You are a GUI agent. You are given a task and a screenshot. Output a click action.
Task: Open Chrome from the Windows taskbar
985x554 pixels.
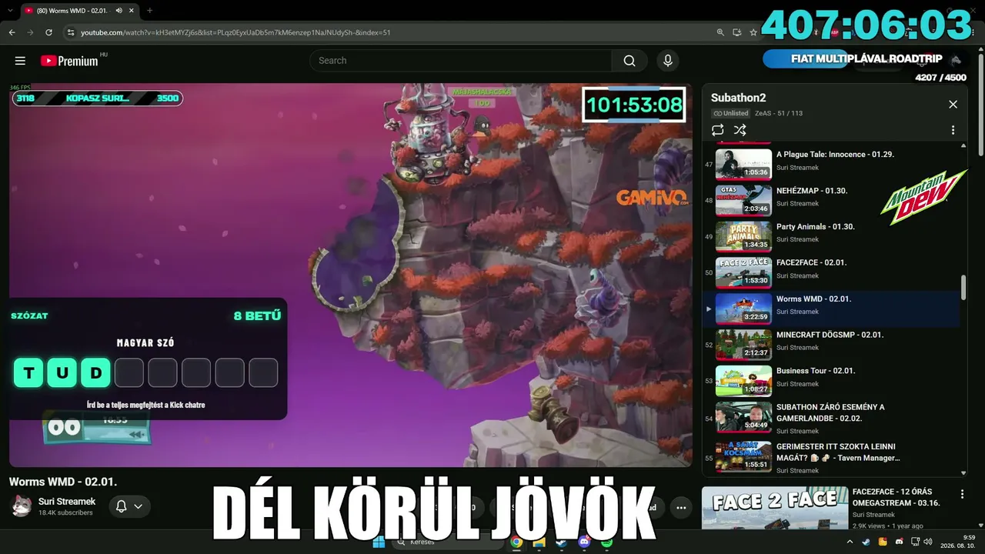coord(516,542)
